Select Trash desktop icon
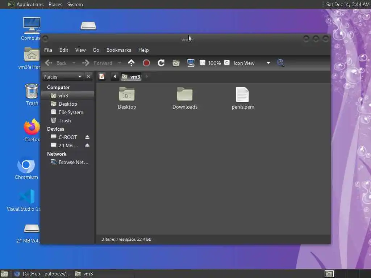The height and width of the screenshot is (278, 371). (x=32, y=94)
